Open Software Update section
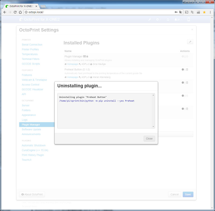This screenshot has height=211, width=215. click(x=31, y=129)
